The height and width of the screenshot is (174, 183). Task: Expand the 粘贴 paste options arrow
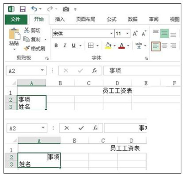click(14, 49)
